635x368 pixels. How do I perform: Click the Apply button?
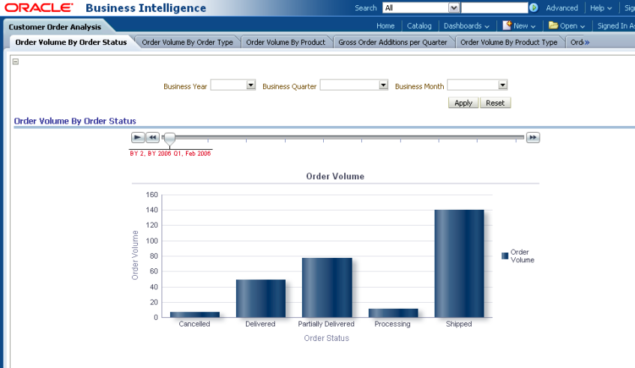463,103
